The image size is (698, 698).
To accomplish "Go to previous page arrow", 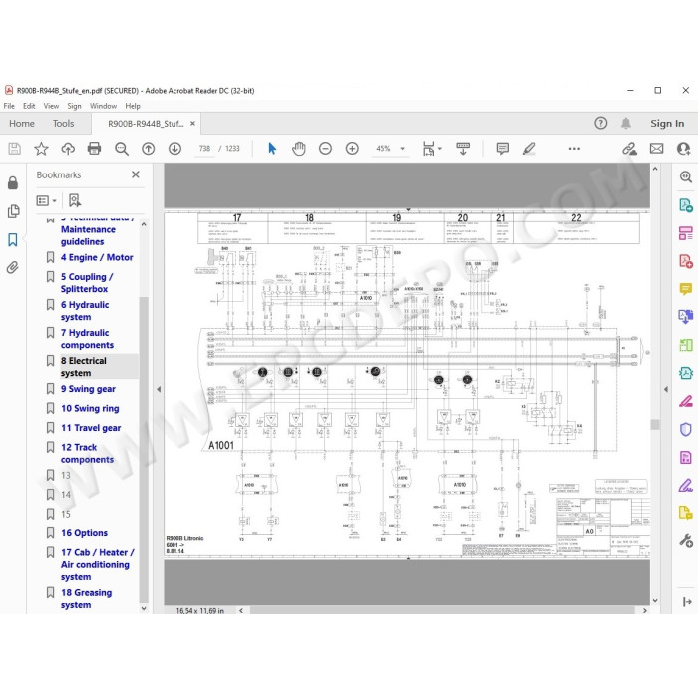I will coord(148,149).
